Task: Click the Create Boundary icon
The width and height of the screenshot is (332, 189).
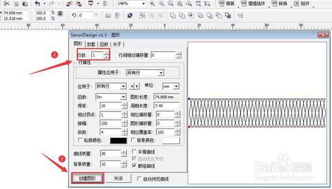Action: coord(228,15)
